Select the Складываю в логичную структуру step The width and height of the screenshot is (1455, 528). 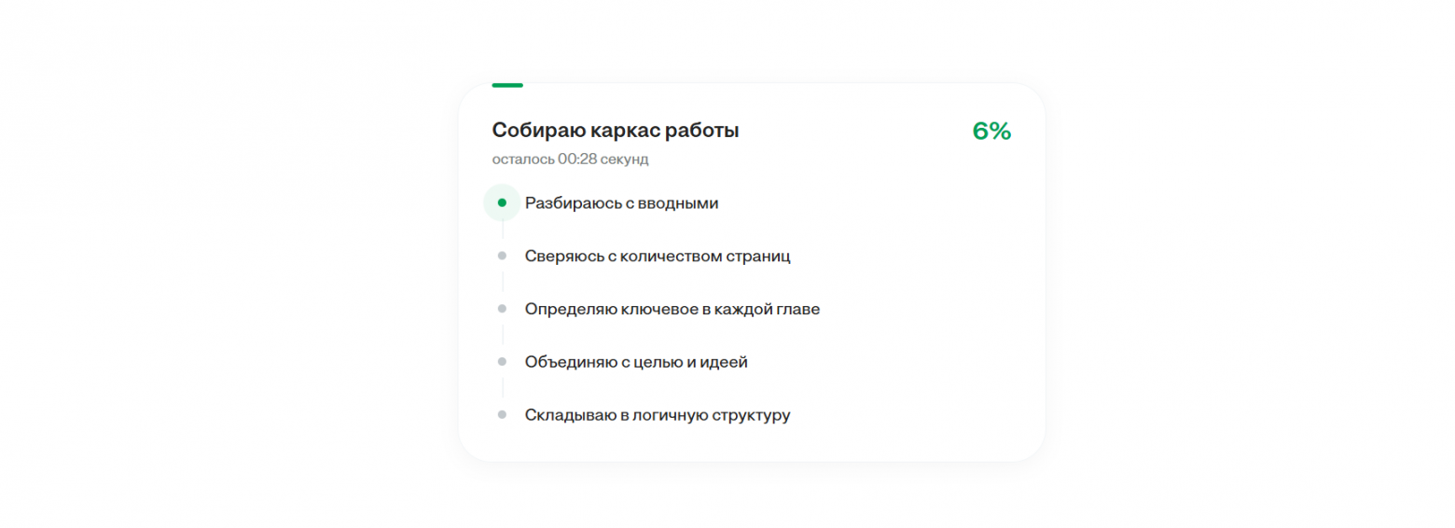click(658, 415)
